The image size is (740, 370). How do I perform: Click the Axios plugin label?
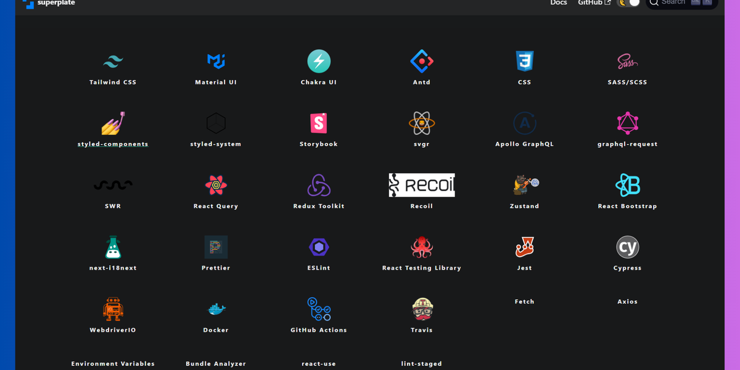[x=628, y=302]
